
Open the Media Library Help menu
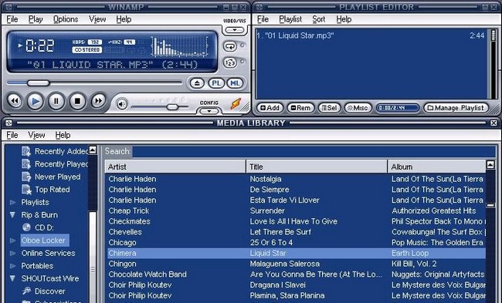tap(63, 135)
